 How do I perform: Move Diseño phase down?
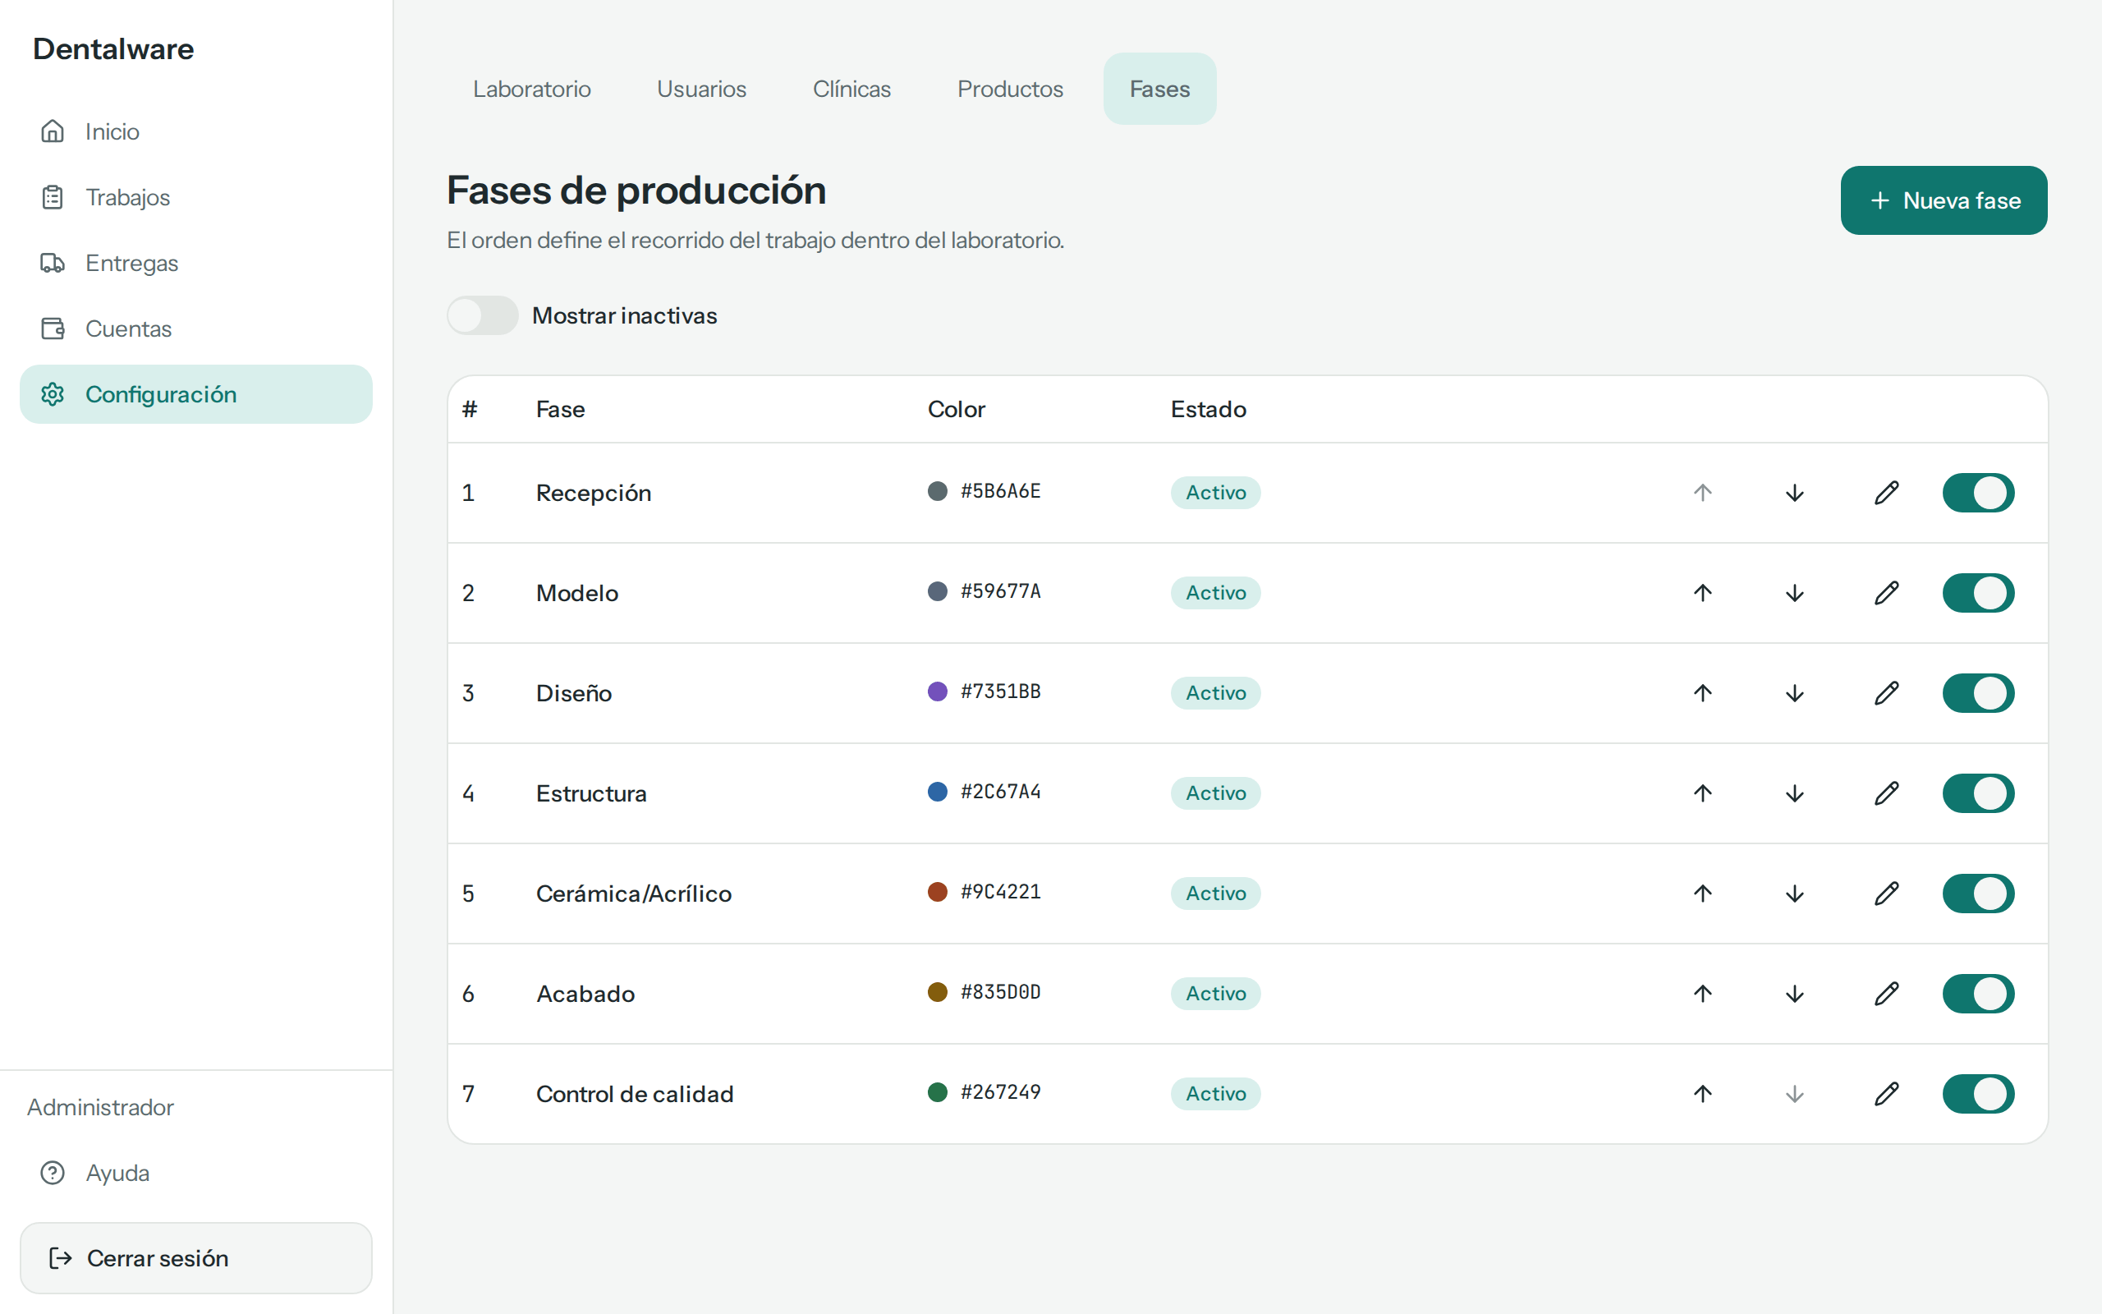tap(1795, 692)
